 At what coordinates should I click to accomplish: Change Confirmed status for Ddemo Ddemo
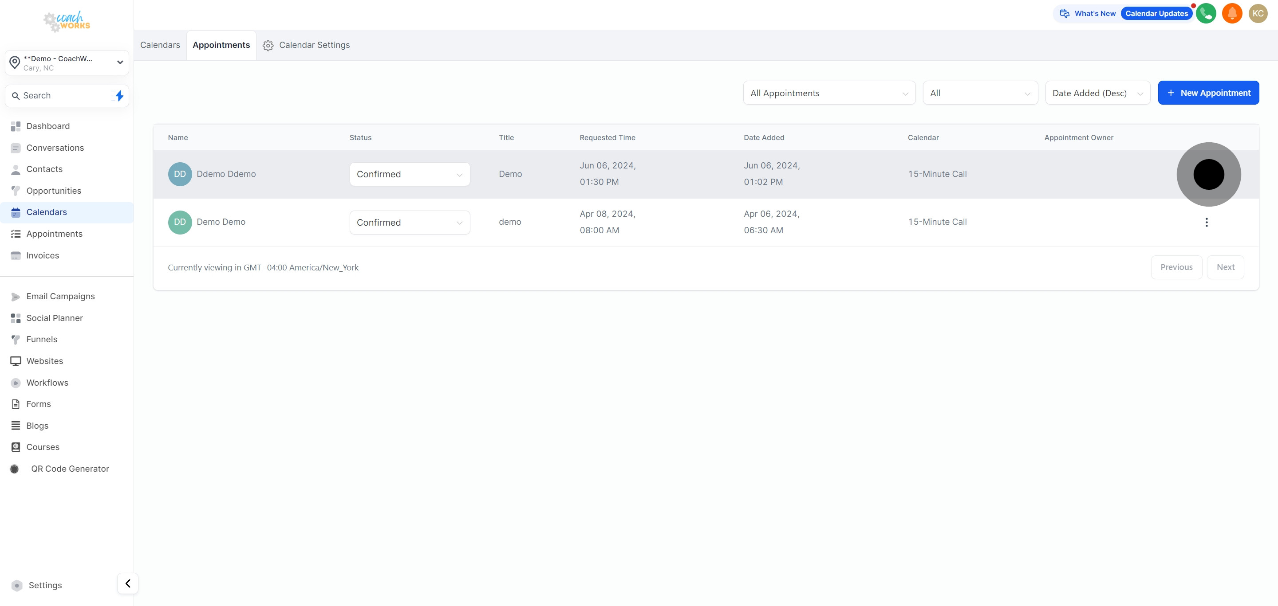409,174
